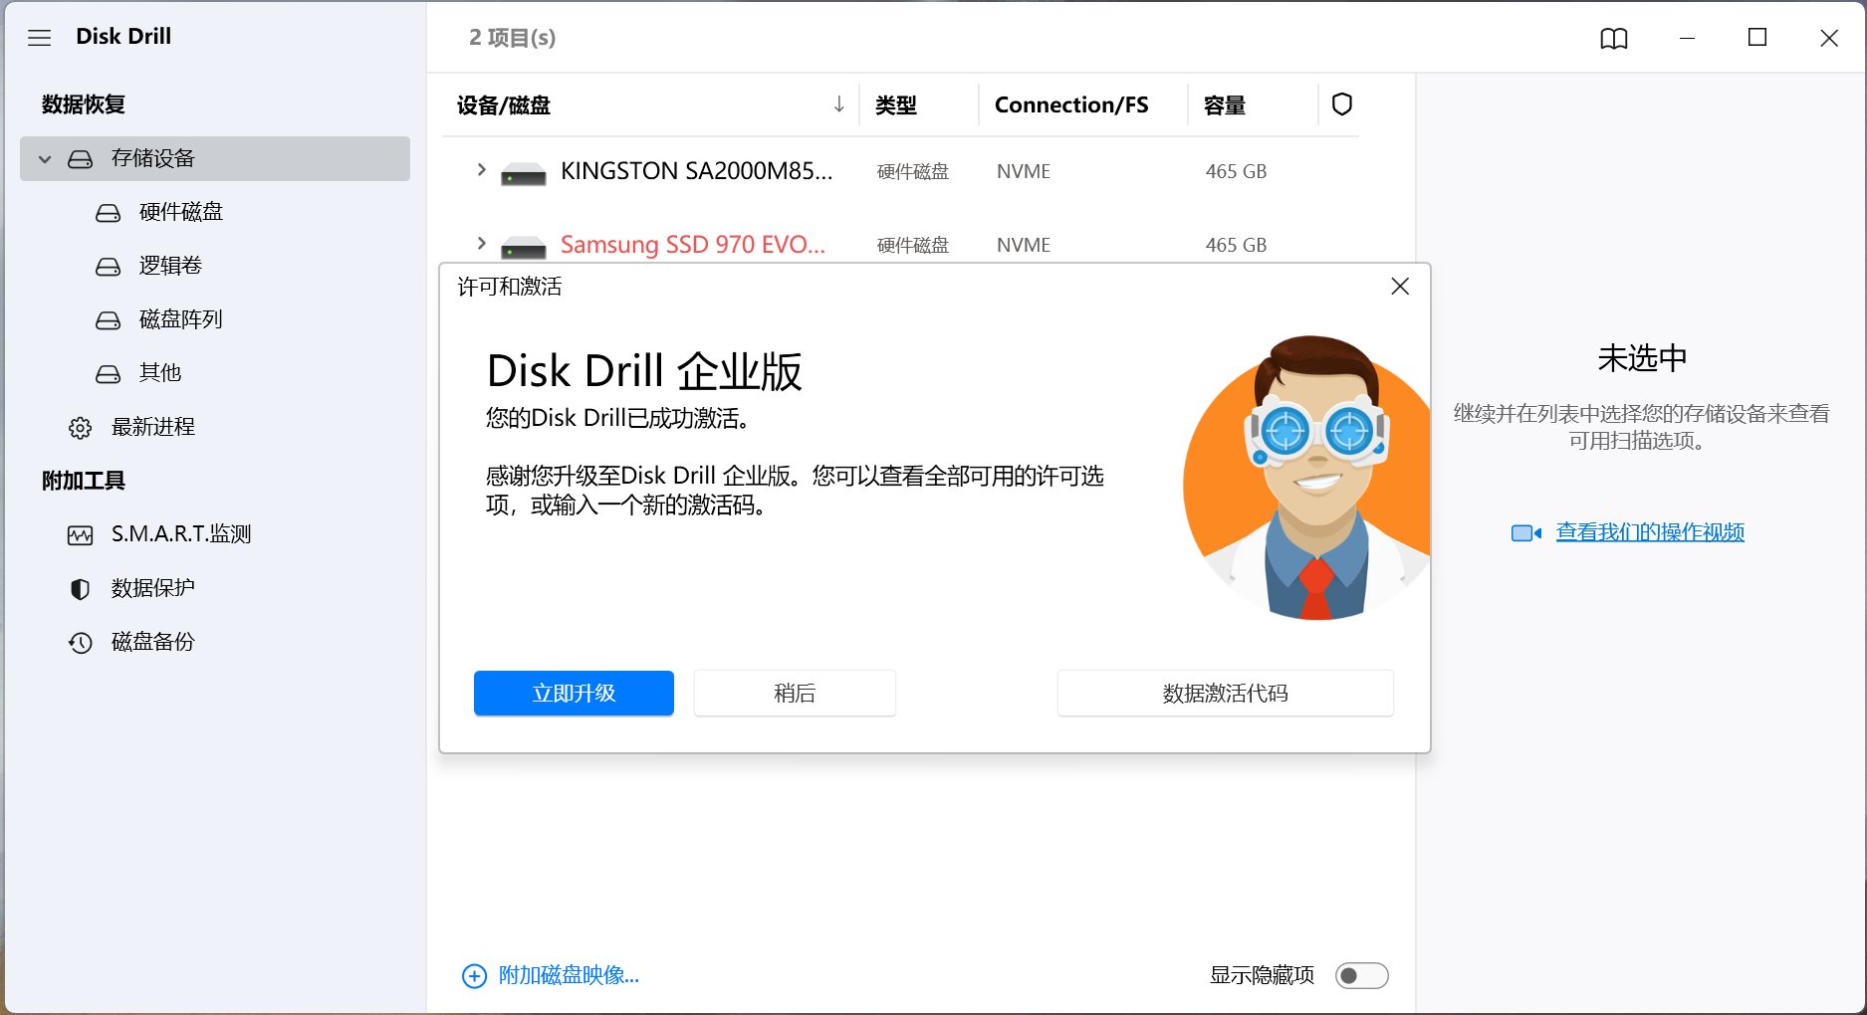Minimize the Disk Drill window

coord(1687,38)
